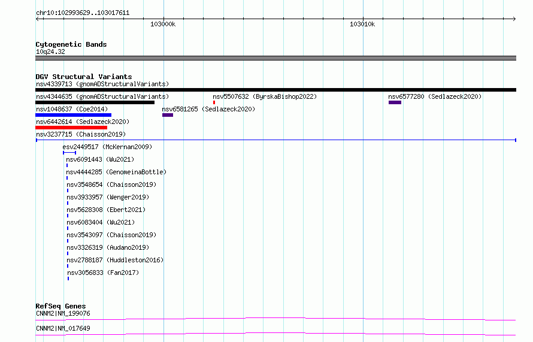Open nsv3326319 (Audano2019) label
533x342 pixels.
[x=108, y=247]
